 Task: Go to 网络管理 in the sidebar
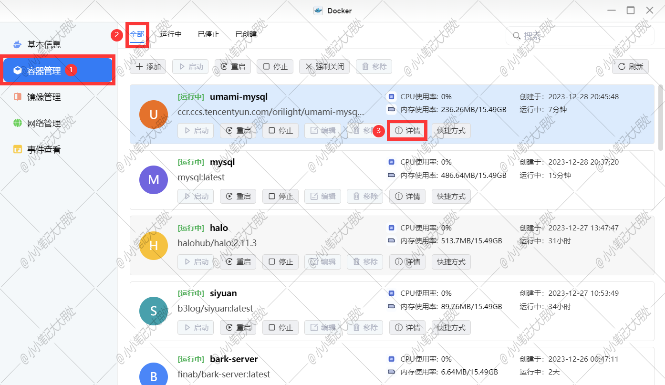[58, 123]
